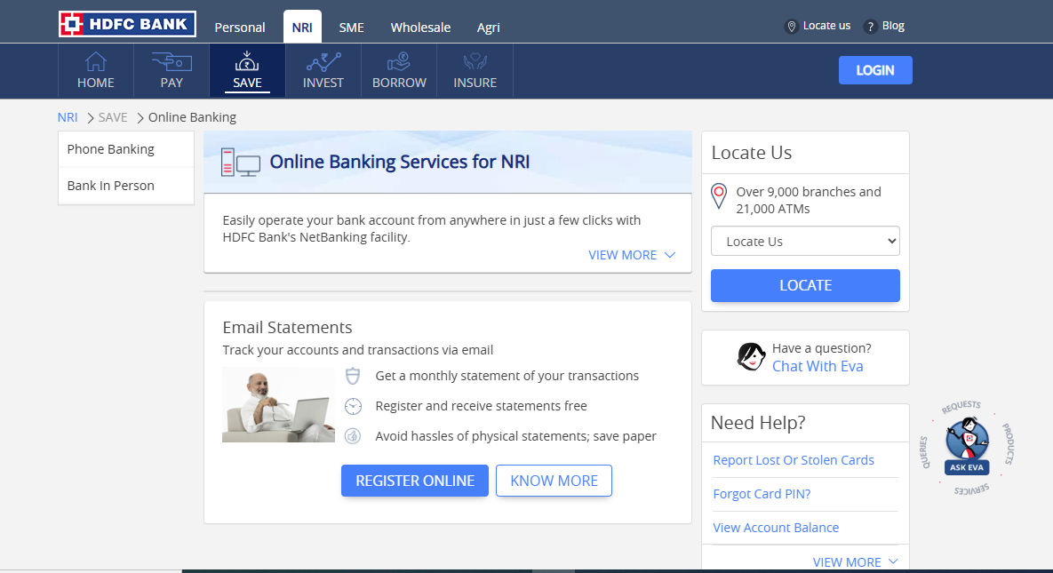This screenshot has height=573, width=1053.
Task: Click Eva's avatar next to Have a question
Action: click(x=751, y=357)
